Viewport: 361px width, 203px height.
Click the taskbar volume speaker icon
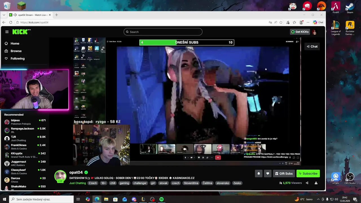tap(336, 199)
